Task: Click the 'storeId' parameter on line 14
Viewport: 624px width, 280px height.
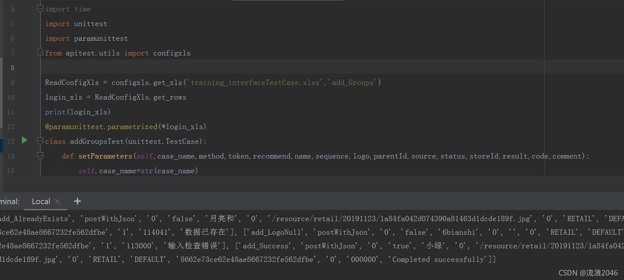Action: pyautogui.click(x=484, y=156)
